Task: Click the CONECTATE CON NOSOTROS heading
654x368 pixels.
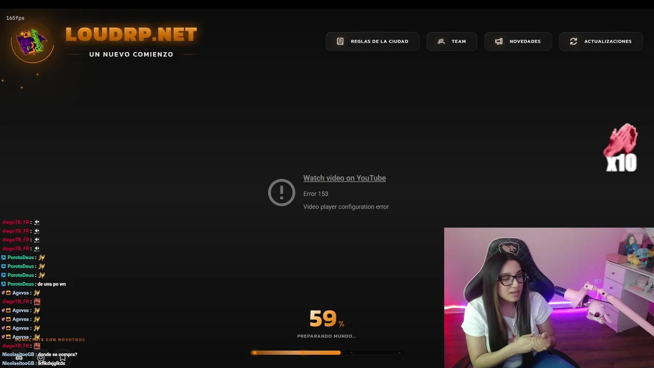Action: point(50,339)
